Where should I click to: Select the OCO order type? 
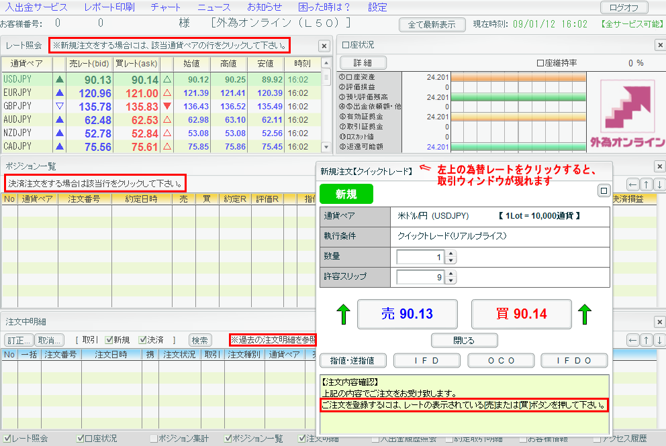[502, 361]
